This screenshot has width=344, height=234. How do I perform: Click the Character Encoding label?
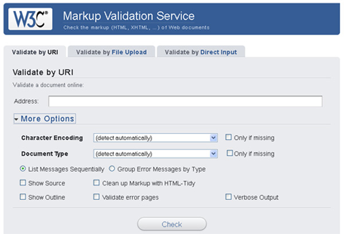pos(52,138)
